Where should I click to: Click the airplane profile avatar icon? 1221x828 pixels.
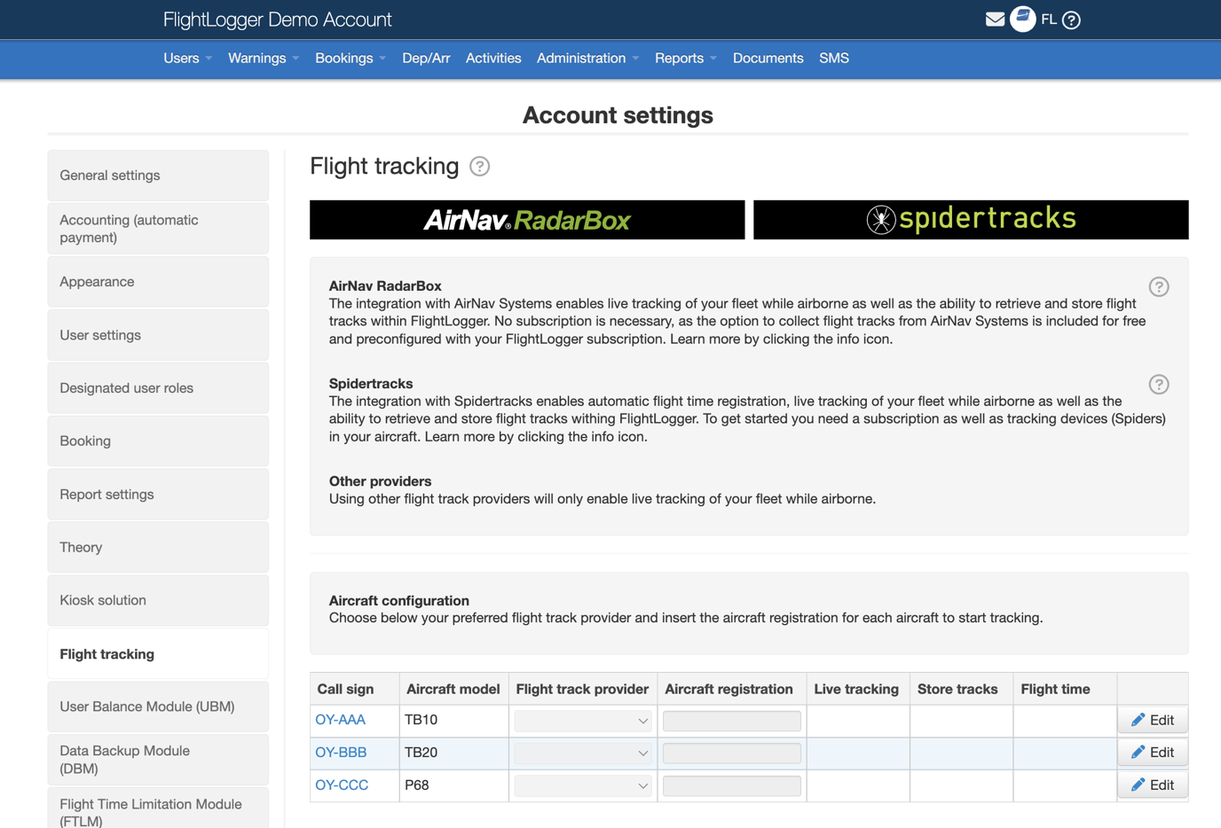(x=1023, y=19)
